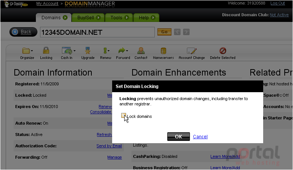
Task: Expand the Forward dropdown arrow
Action: 127,51
